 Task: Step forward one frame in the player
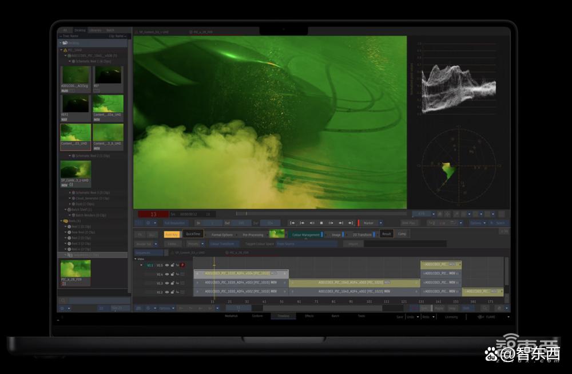341,223
